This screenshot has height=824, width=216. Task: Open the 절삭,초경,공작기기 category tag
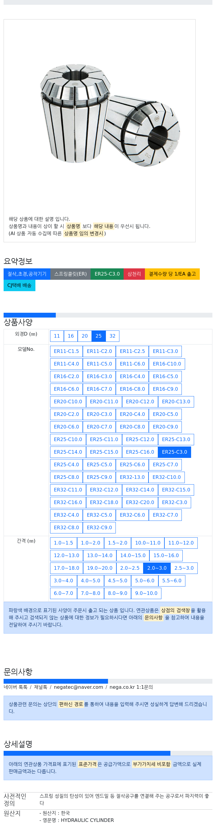[x=27, y=274]
